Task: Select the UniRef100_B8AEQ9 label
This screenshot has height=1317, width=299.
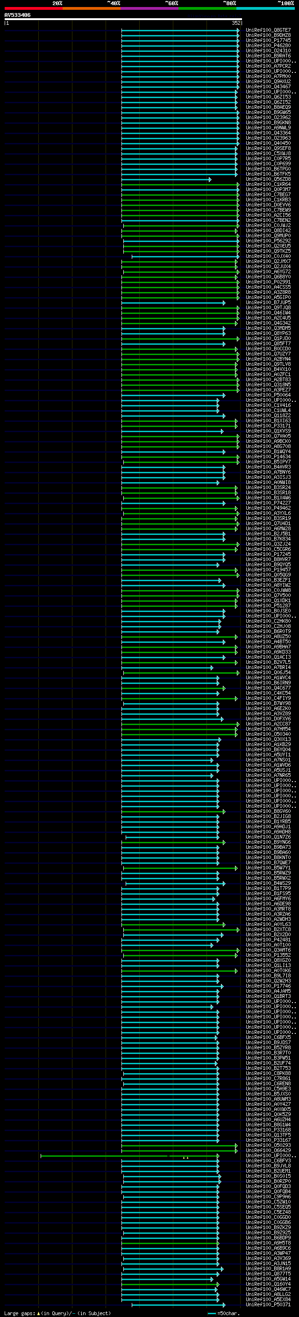Action: pos(268,107)
